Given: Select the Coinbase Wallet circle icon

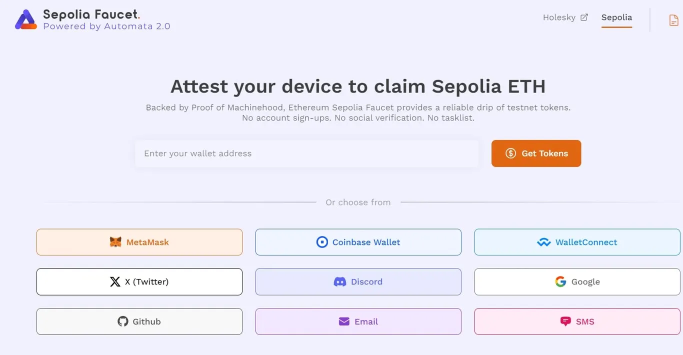Looking at the screenshot, I should (321, 242).
